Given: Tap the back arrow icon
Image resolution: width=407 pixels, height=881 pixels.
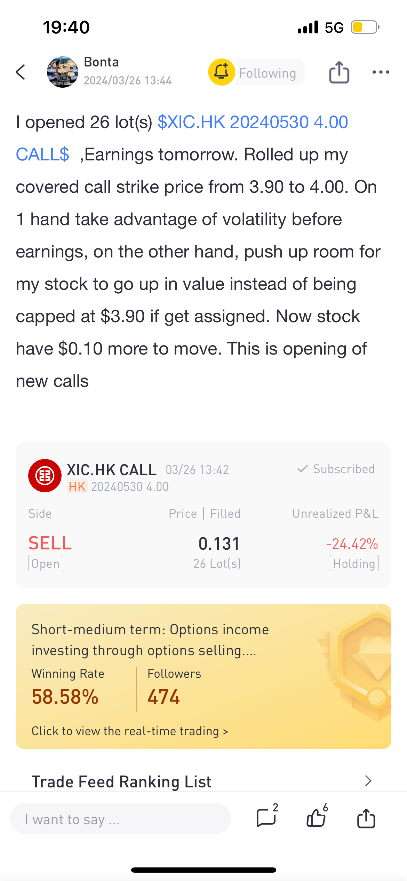Looking at the screenshot, I should (x=21, y=72).
